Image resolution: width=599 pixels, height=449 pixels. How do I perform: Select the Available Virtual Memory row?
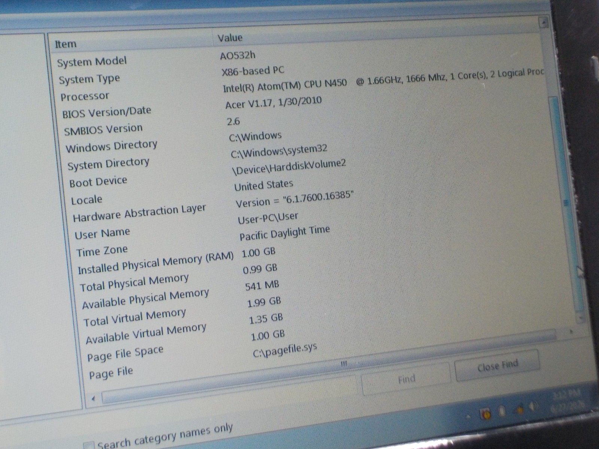point(146,334)
